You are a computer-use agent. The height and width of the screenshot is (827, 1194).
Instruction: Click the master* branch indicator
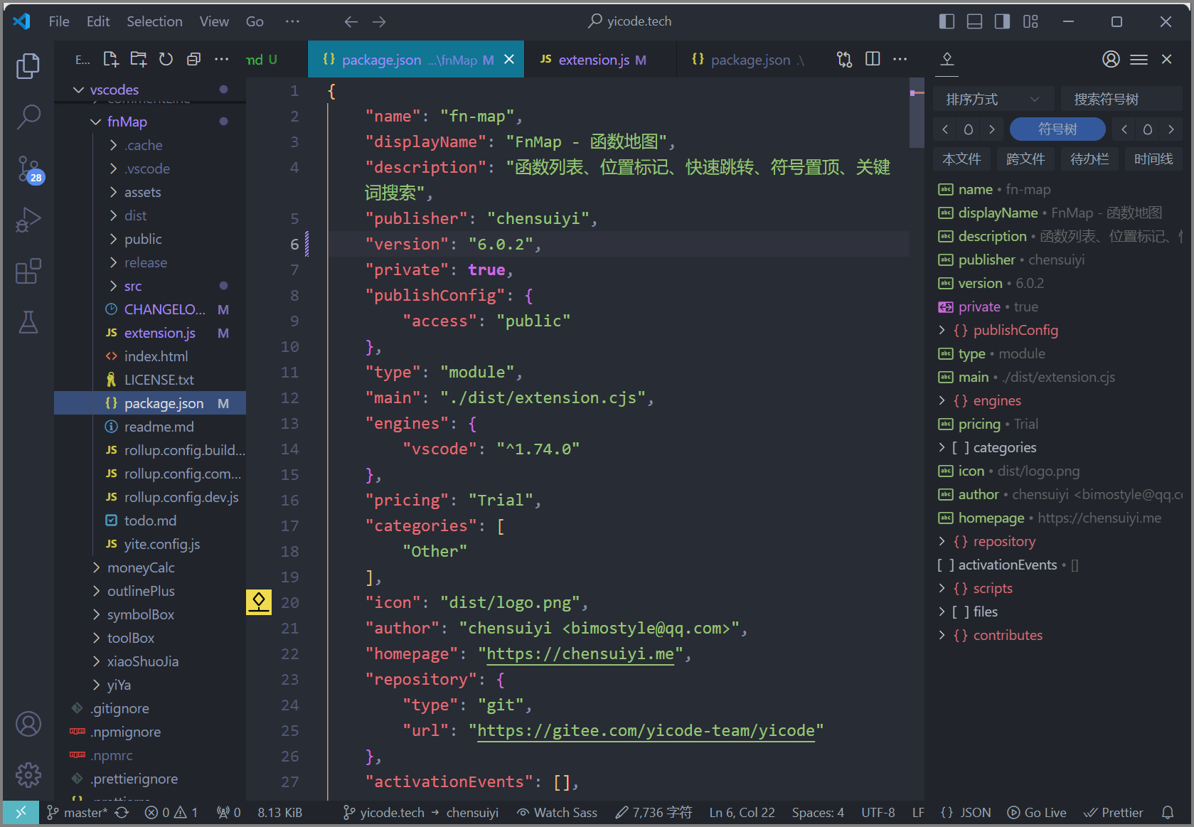(77, 812)
